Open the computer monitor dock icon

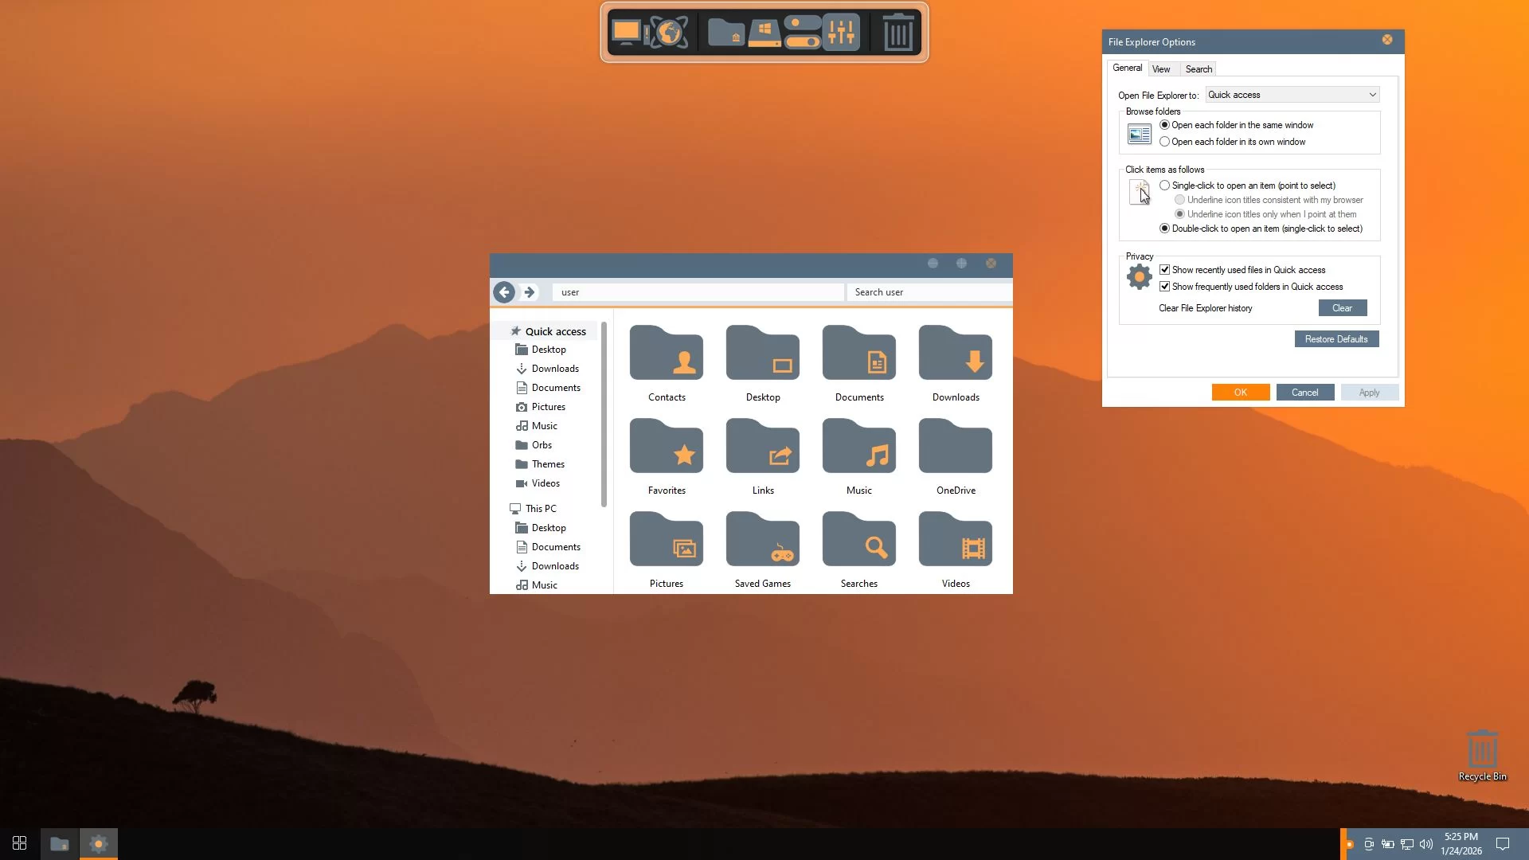click(627, 33)
